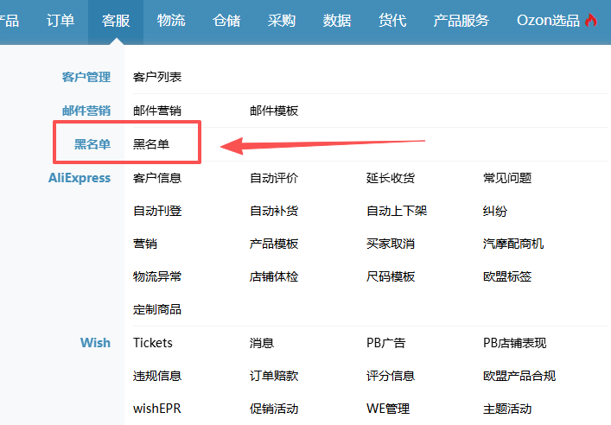
Task: Select the 仓储 navigation tab
Action: (226, 21)
